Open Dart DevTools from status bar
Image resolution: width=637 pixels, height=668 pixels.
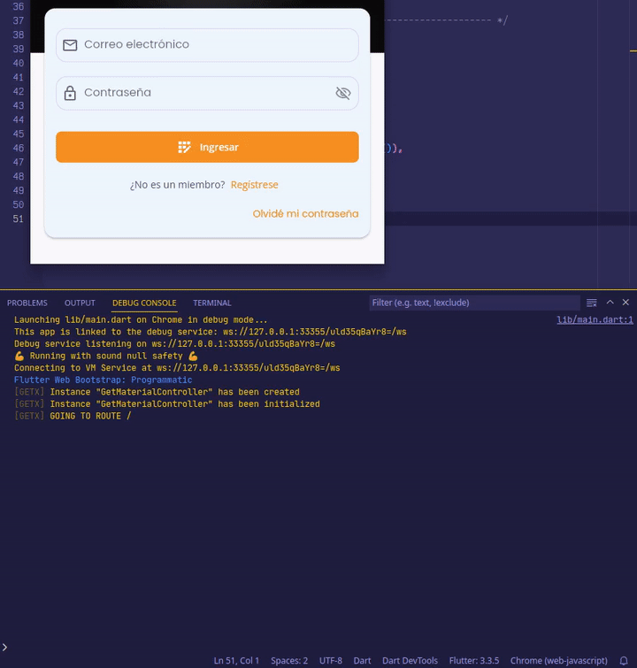click(410, 661)
